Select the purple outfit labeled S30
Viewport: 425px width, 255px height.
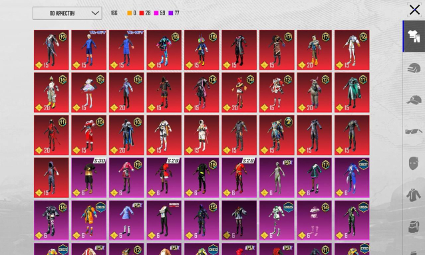(89, 177)
